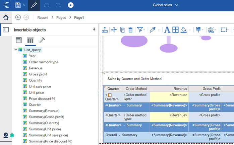
Task: Click the Select ancestor toolbar icon
Action: click(x=105, y=30)
